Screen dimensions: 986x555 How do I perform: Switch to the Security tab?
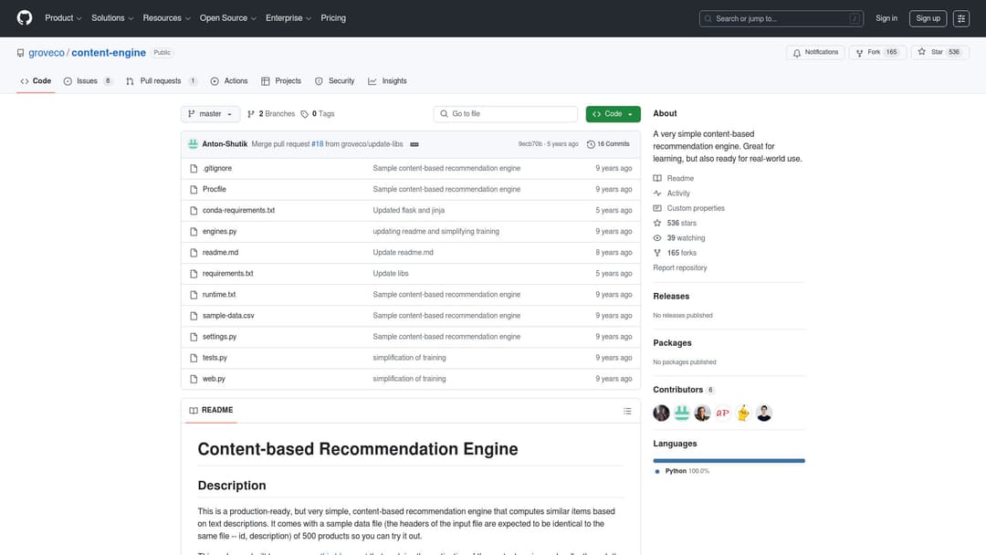[334, 81]
